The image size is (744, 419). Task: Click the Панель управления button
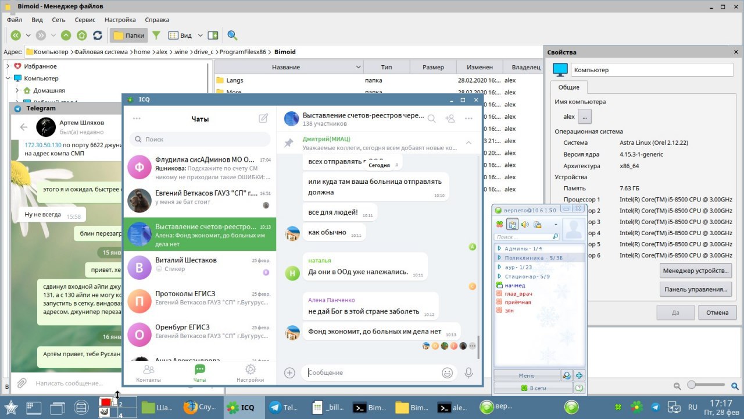[x=695, y=289]
